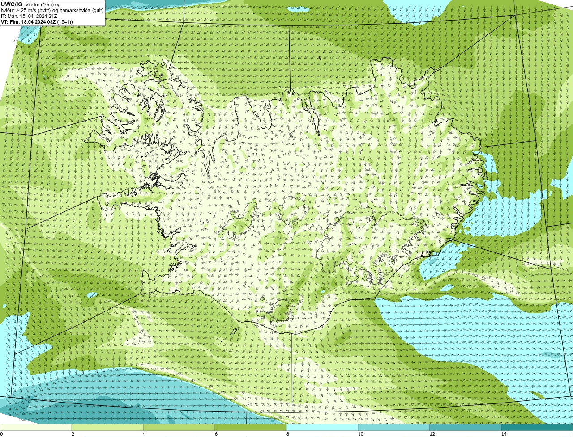Viewport: 573px width, 437px height.
Task: Click the "10" tick label on the scale
Action: pyautogui.click(x=360, y=434)
